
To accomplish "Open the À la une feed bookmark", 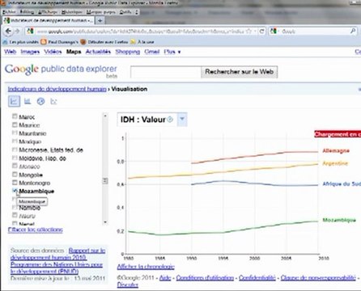I will (x=142, y=42).
